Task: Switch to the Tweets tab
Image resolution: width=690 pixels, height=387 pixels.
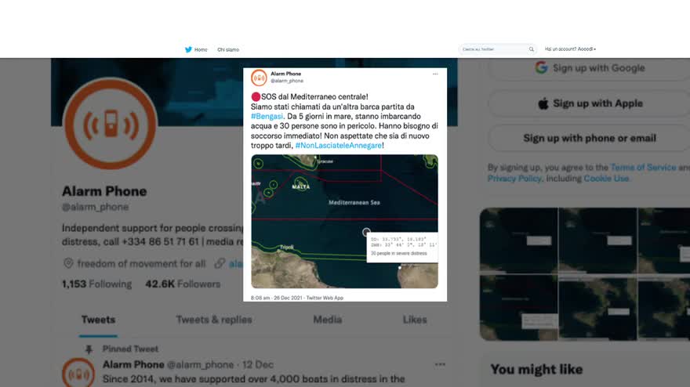Action: coord(98,320)
